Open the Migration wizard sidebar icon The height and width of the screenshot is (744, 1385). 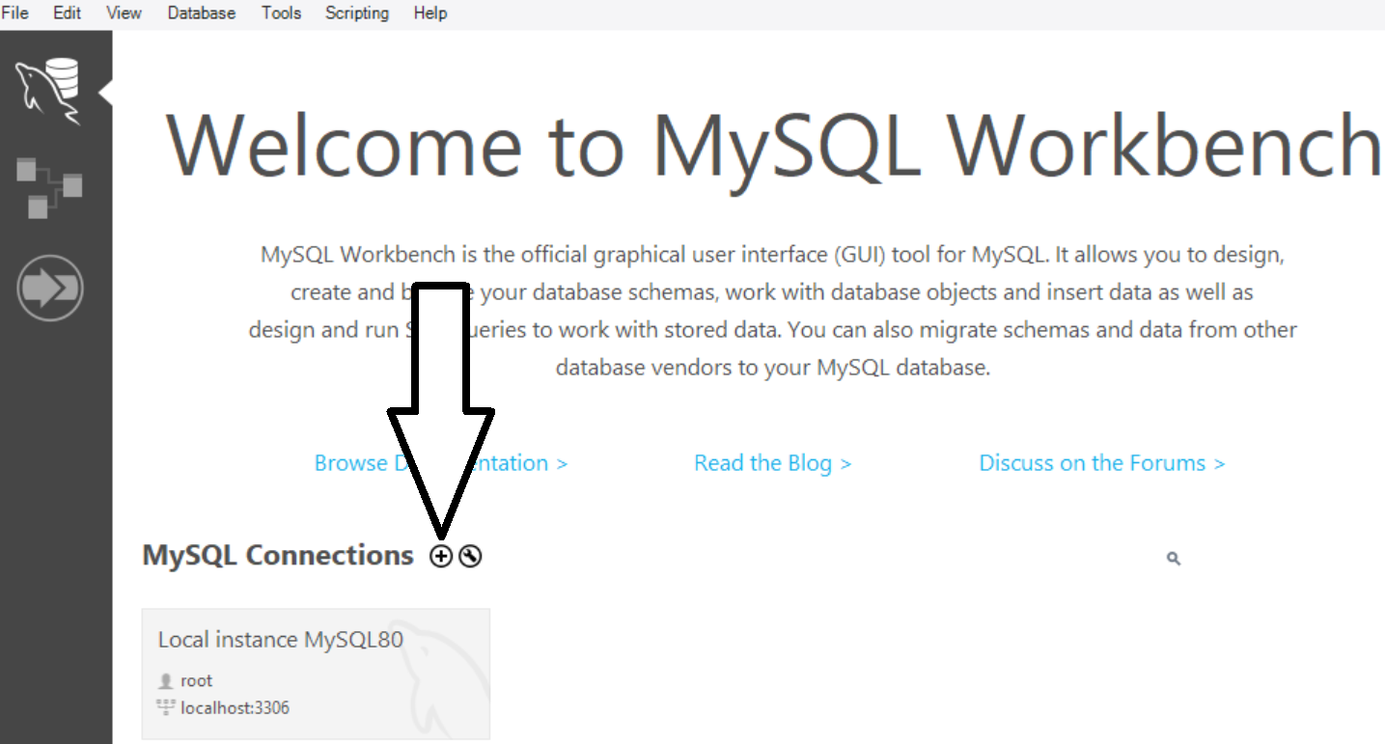pos(50,288)
